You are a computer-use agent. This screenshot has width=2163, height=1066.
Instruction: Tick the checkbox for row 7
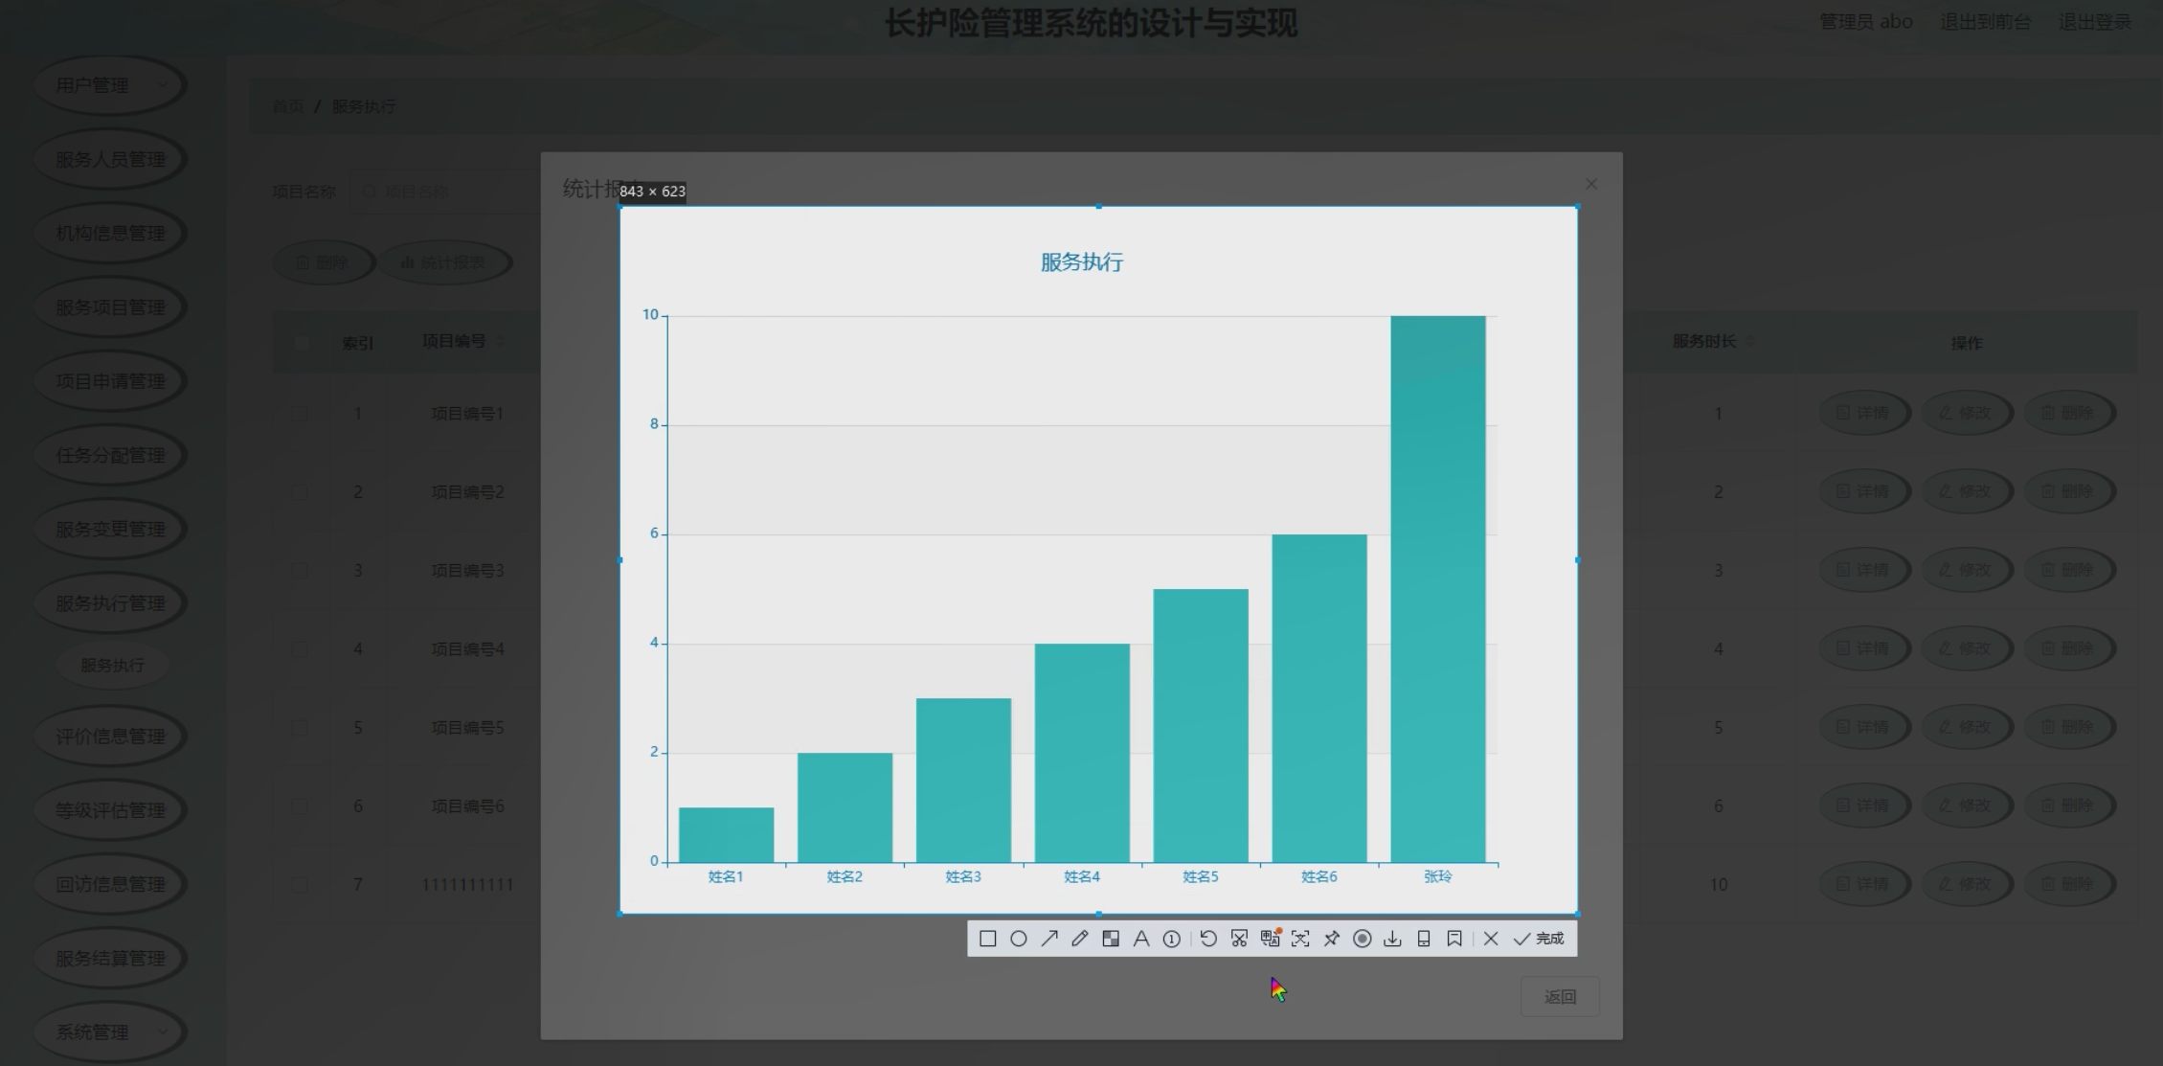pyautogui.click(x=301, y=885)
